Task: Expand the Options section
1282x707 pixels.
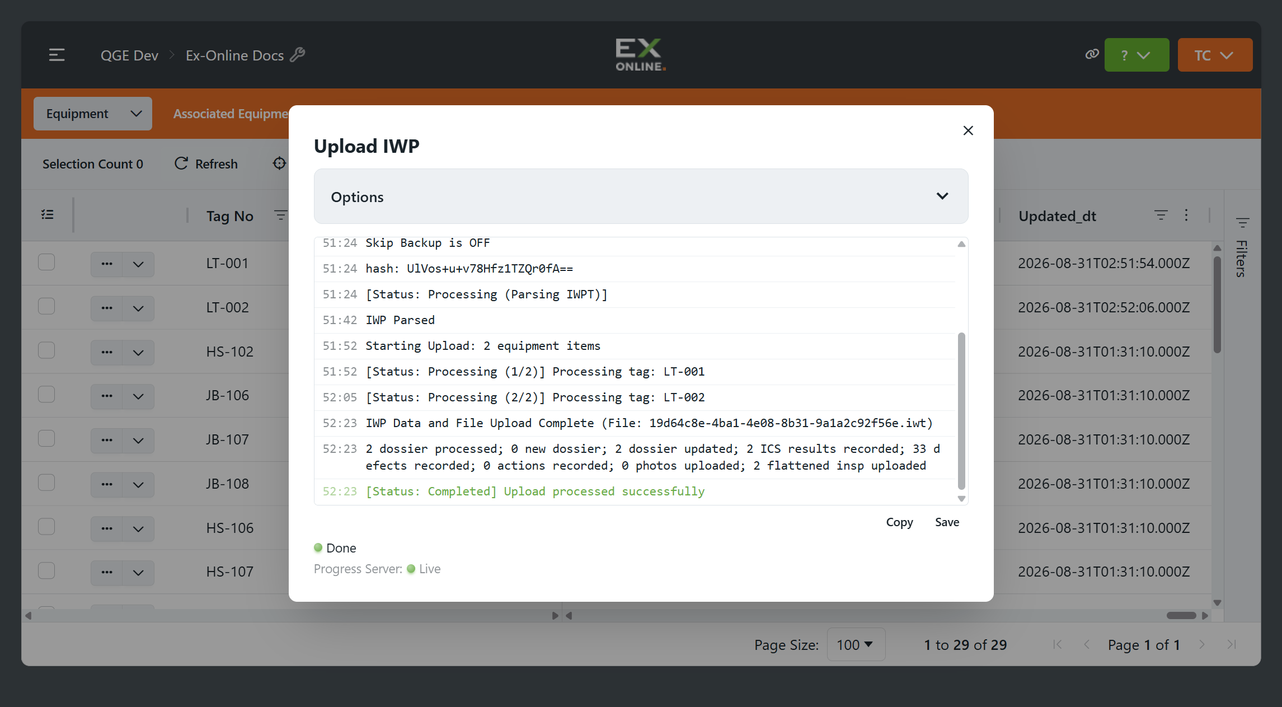Action: click(x=641, y=196)
